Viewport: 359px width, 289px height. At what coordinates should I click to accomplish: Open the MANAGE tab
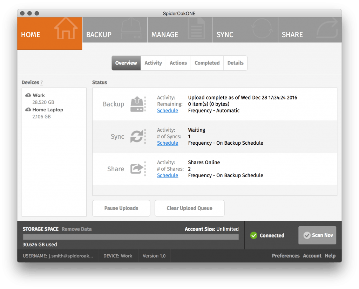click(x=180, y=30)
